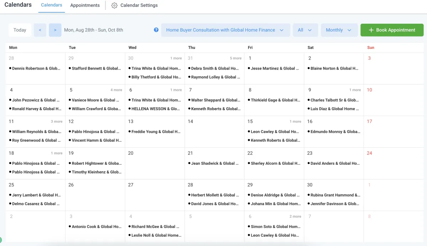Open Timothy Kleinhenz appointment

tap(95, 172)
